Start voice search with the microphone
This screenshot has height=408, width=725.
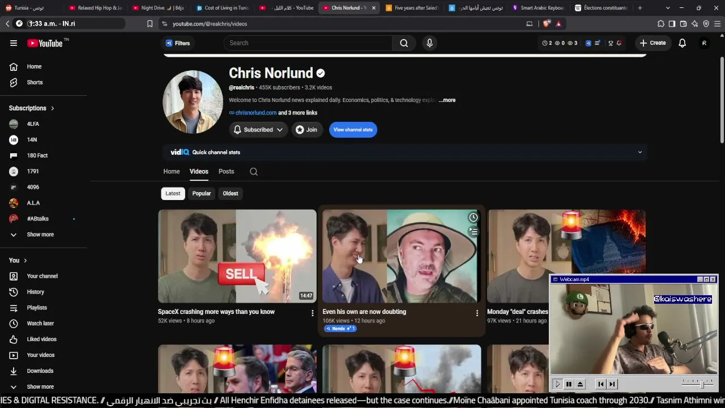click(x=429, y=43)
